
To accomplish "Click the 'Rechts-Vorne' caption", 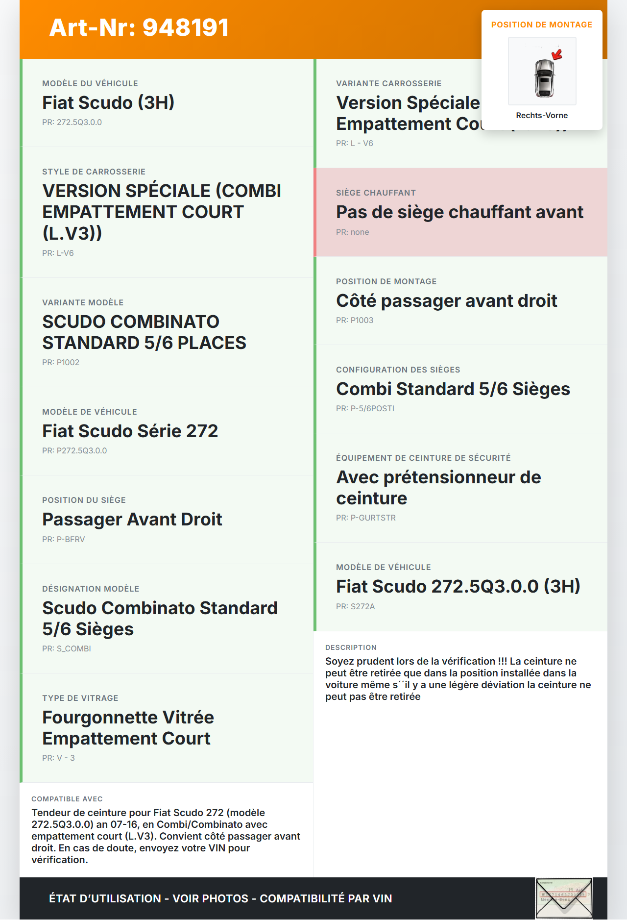I will tap(541, 115).
